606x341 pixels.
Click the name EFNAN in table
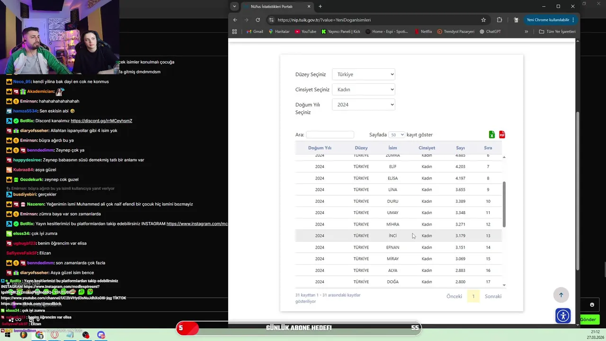tap(392, 247)
